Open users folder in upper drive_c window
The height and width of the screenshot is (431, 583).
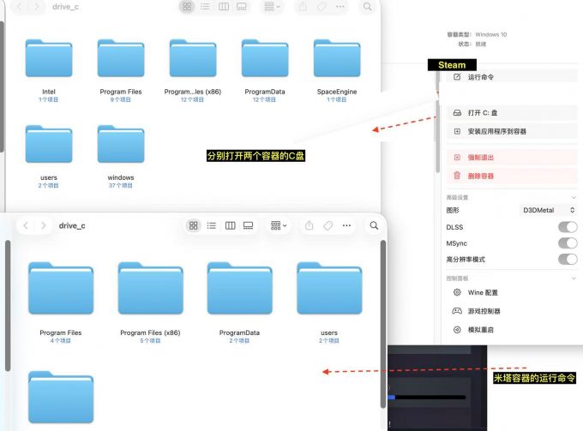pos(49,144)
